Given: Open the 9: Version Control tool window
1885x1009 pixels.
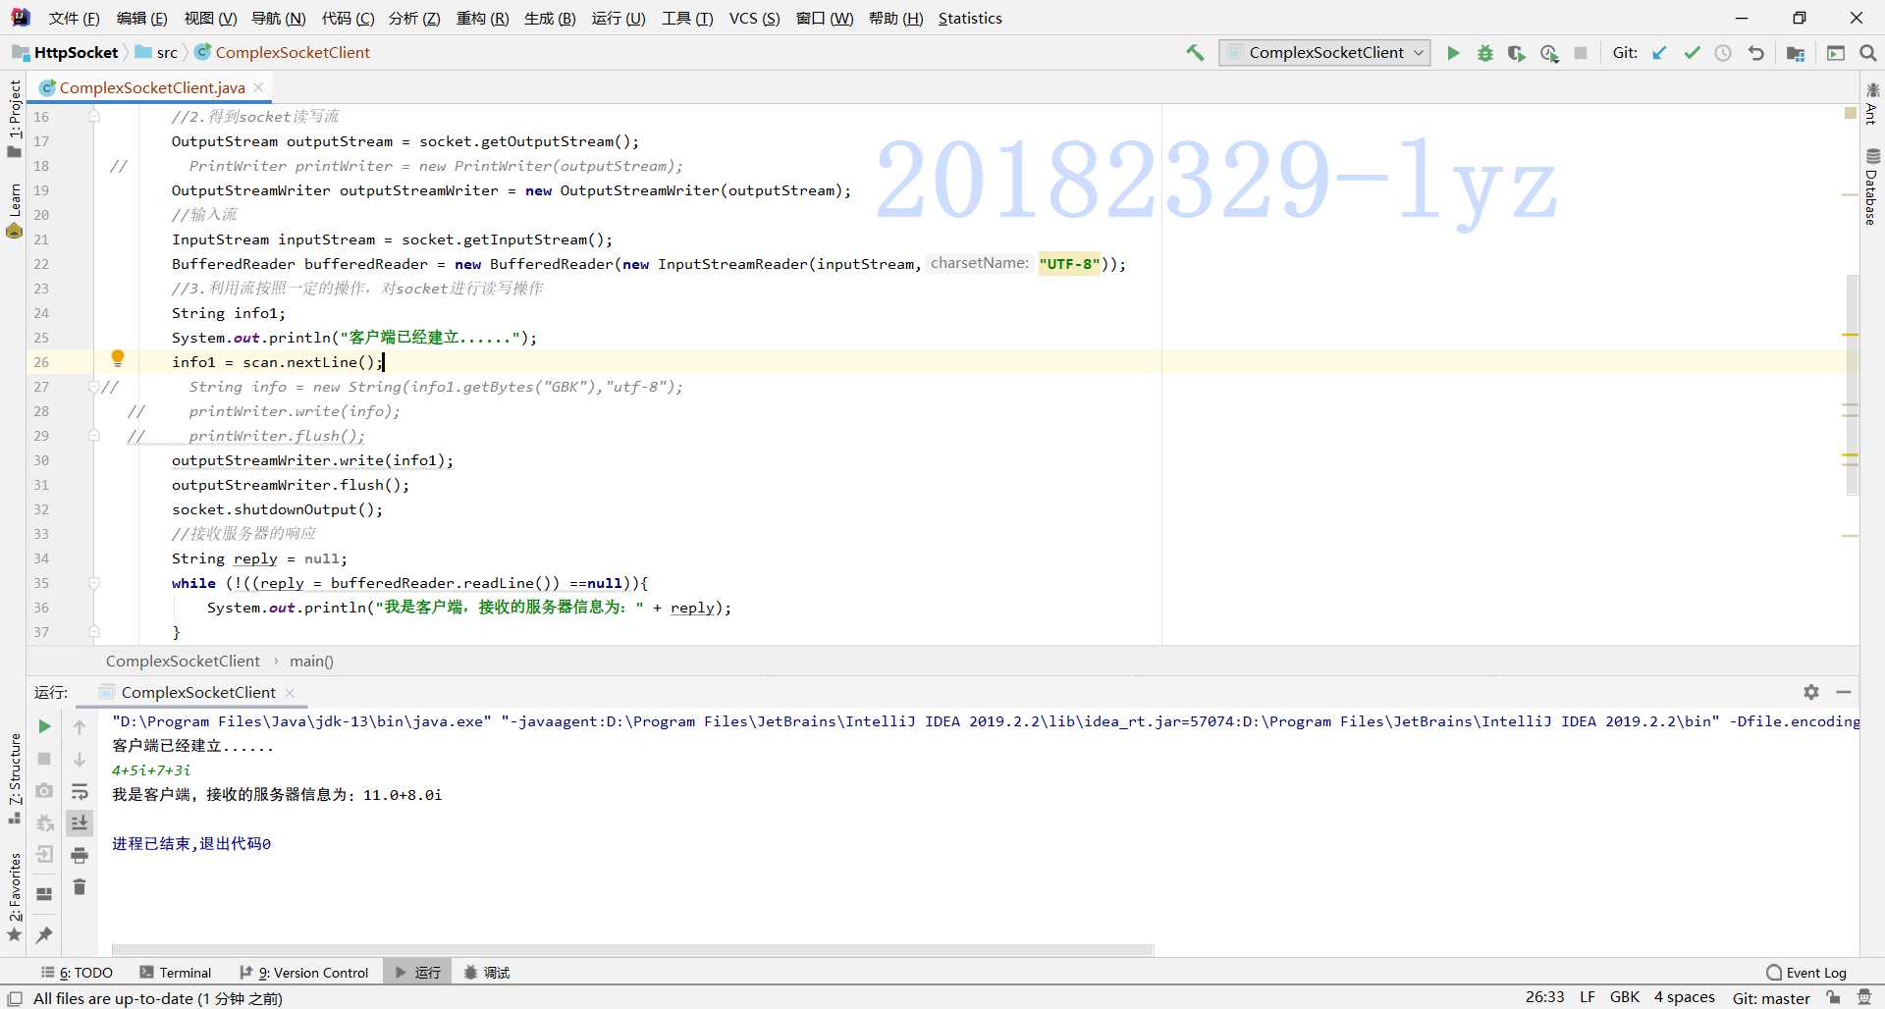Looking at the screenshot, I should click(x=304, y=973).
